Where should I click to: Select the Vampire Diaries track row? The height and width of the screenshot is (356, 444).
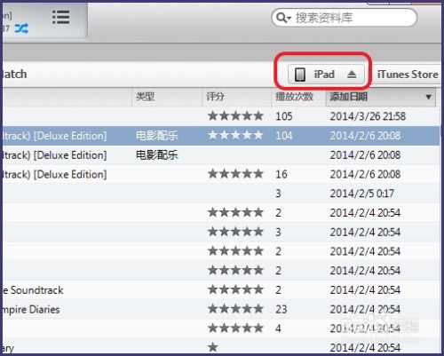tap(220, 309)
